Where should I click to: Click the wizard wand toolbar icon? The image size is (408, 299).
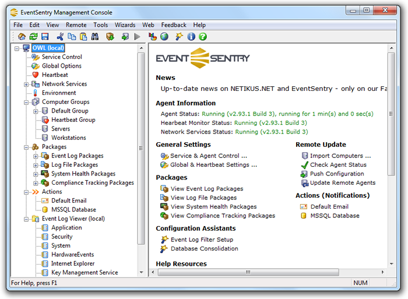(x=179, y=37)
